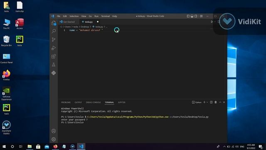Open the Run menu
The height and width of the screenshot is (150, 266).
[96, 16]
